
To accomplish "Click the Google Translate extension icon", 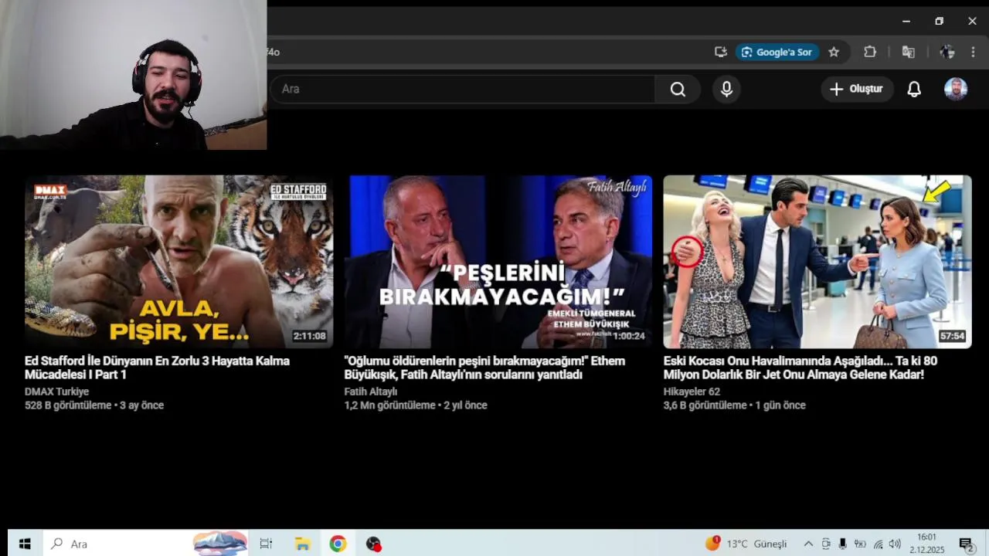I will tap(909, 52).
